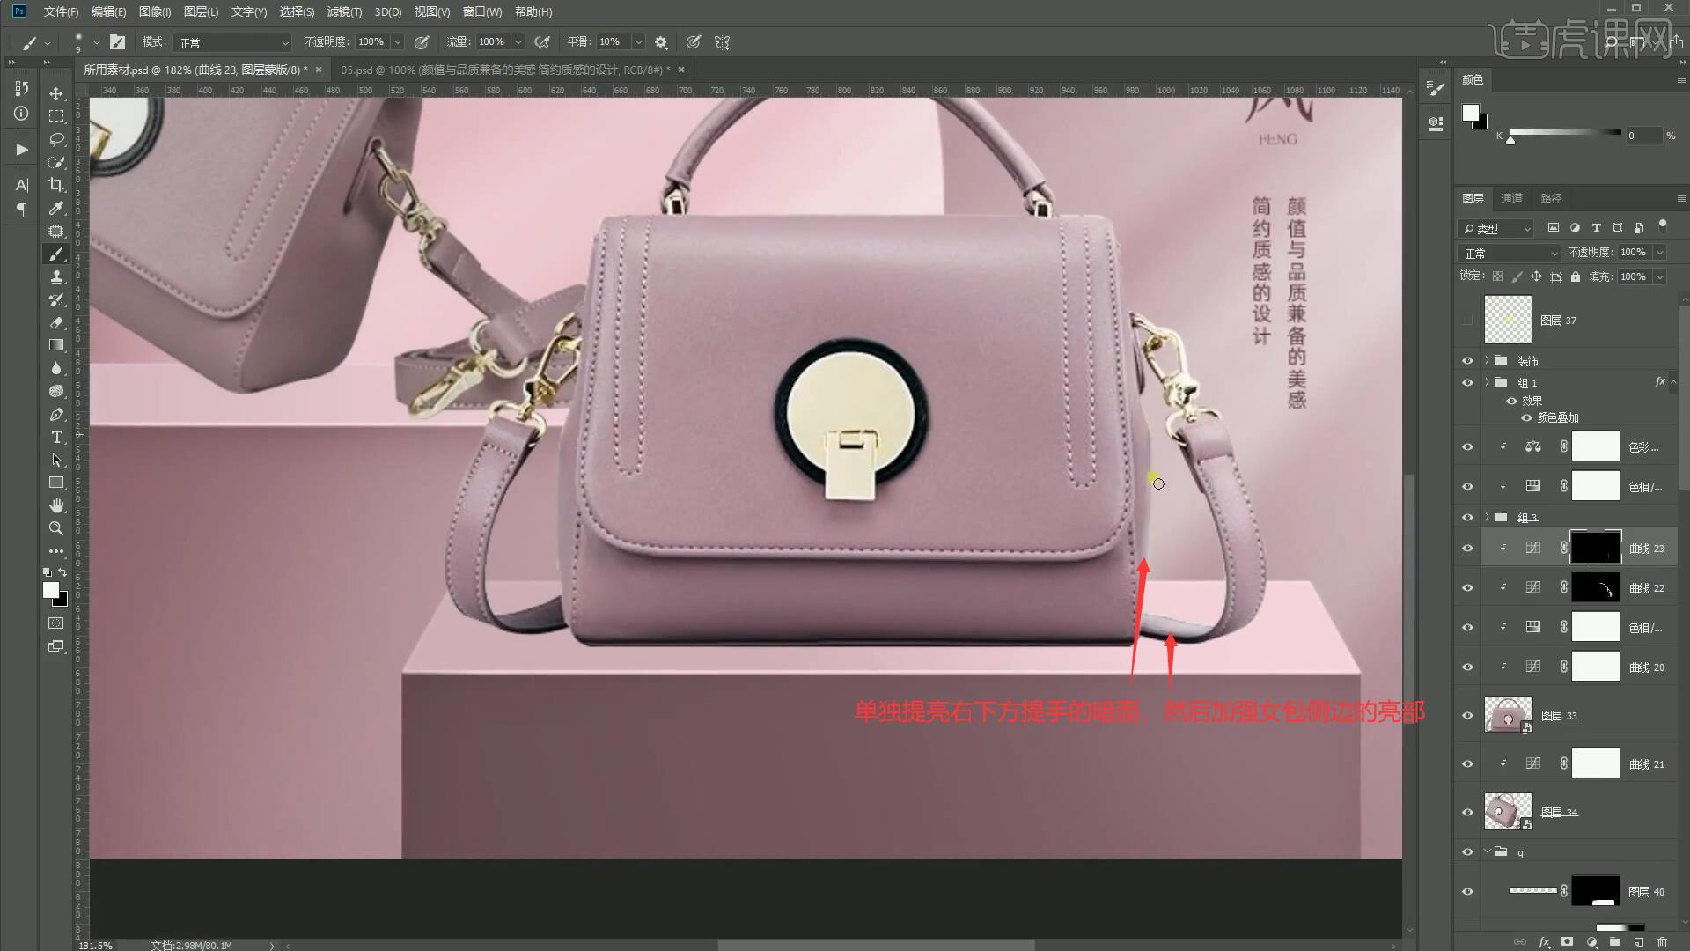The height and width of the screenshot is (951, 1690).
Task: Switch to the 通道 tab
Action: click(1511, 198)
